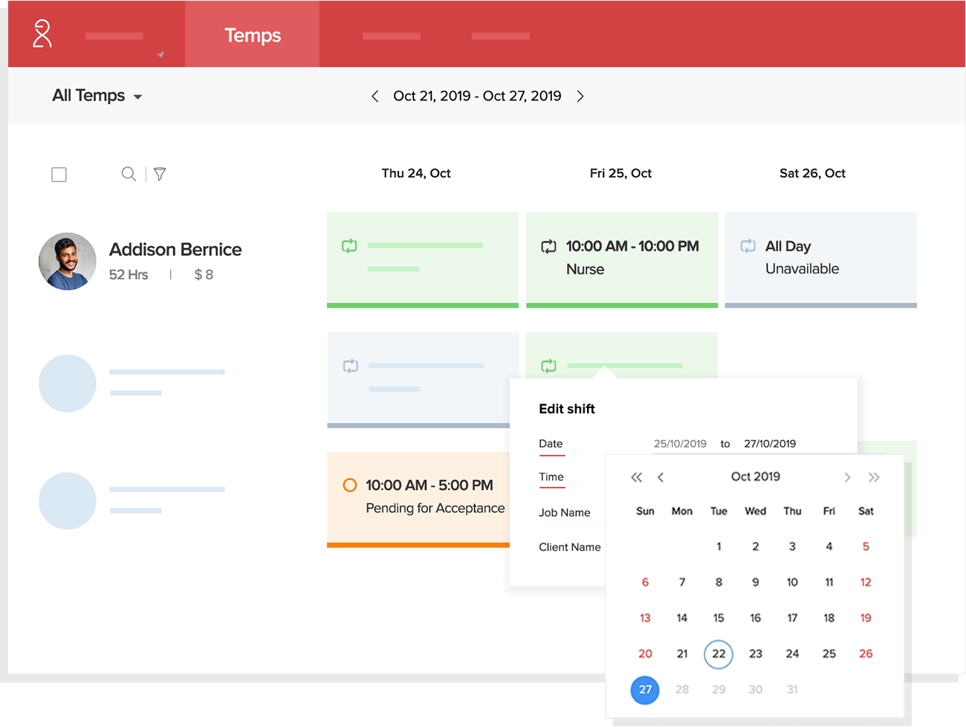Image resolution: width=966 pixels, height=727 pixels.
Task: Click the shift start date 25/10/2019 field
Action: 680,444
